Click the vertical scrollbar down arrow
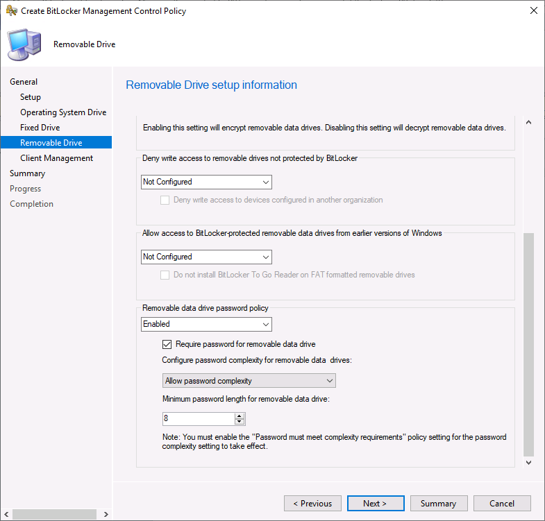The image size is (545, 521). [528, 463]
